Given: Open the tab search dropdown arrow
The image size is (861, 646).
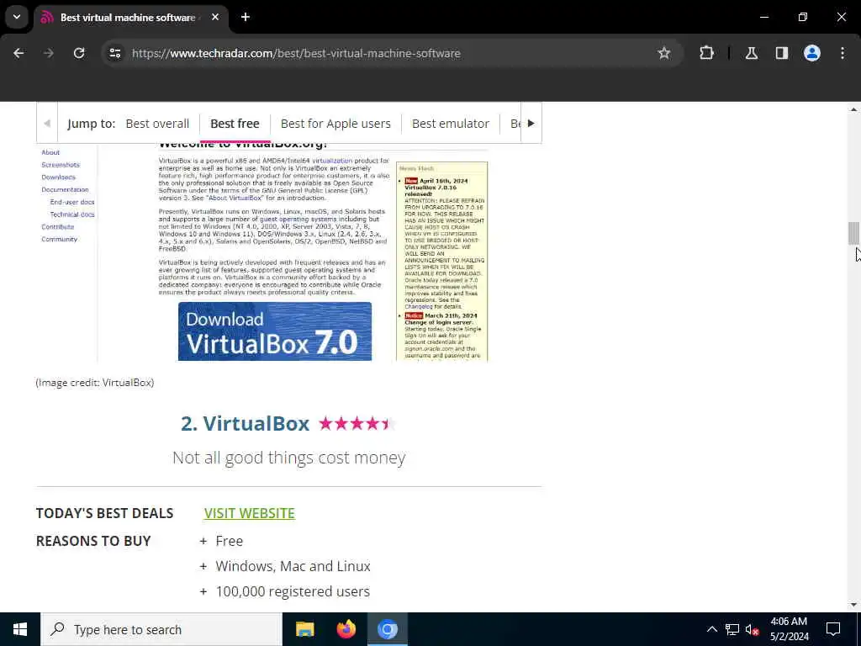Looking at the screenshot, I should pyautogui.click(x=17, y=17).
